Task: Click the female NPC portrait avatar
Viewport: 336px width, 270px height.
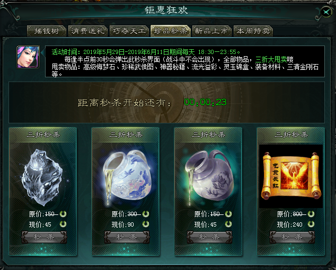Action: pos(28,57)
